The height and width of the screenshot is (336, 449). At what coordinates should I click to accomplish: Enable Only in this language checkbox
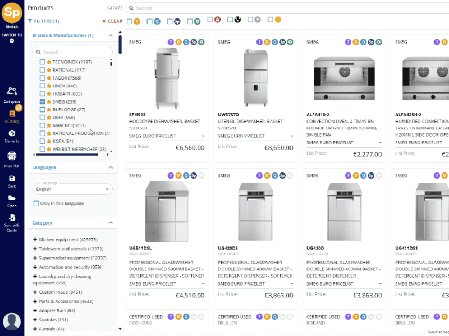point(36,203)
